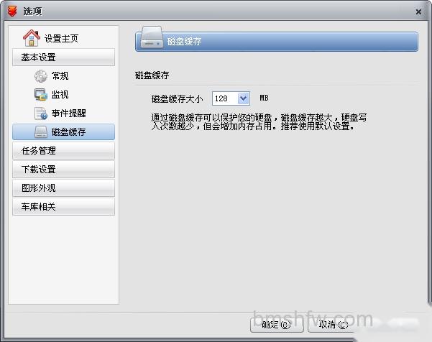Click the 磁盘缓存大小 label

pyautogui.click(x=177, y=99)
